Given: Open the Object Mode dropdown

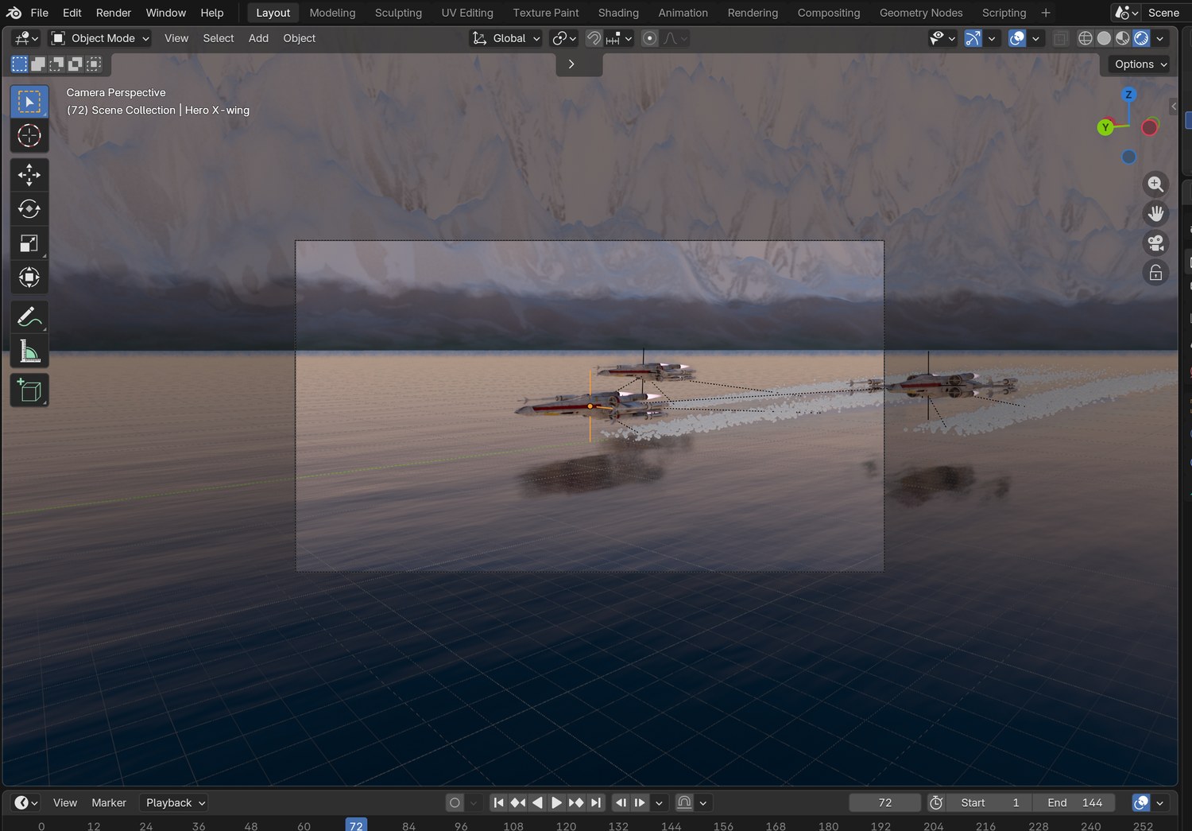Looking at the screenshot, I should pos(100,38).
